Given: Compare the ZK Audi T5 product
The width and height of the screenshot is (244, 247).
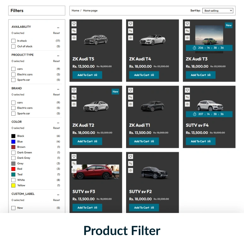Looking at the screenshot, I should click(74, 31).
